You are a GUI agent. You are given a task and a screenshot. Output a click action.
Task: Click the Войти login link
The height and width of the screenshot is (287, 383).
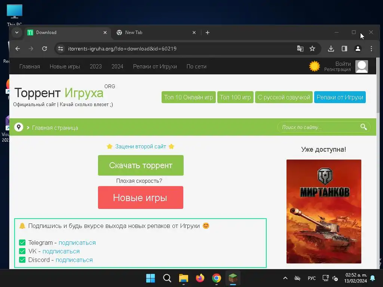coord(343,64)
